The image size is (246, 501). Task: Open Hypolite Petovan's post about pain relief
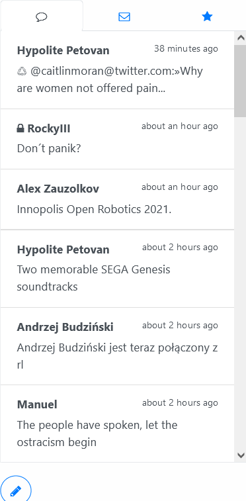tap(117, 70)
